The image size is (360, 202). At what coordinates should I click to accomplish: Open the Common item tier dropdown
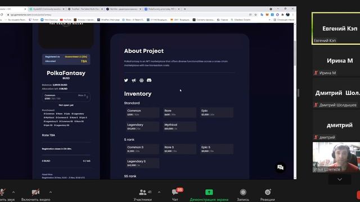[66, 97]
